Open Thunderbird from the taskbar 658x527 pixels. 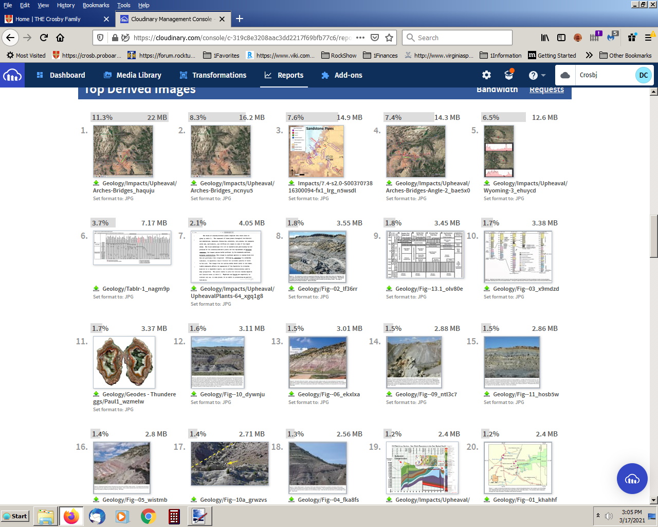click(97, 516)
